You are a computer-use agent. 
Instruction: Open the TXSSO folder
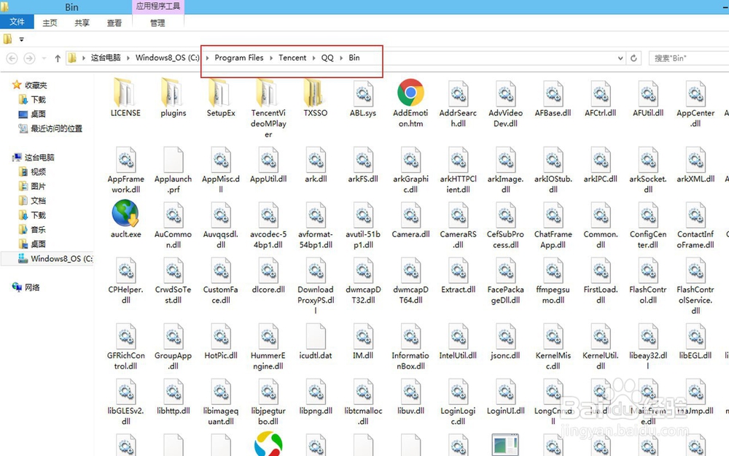316,97
